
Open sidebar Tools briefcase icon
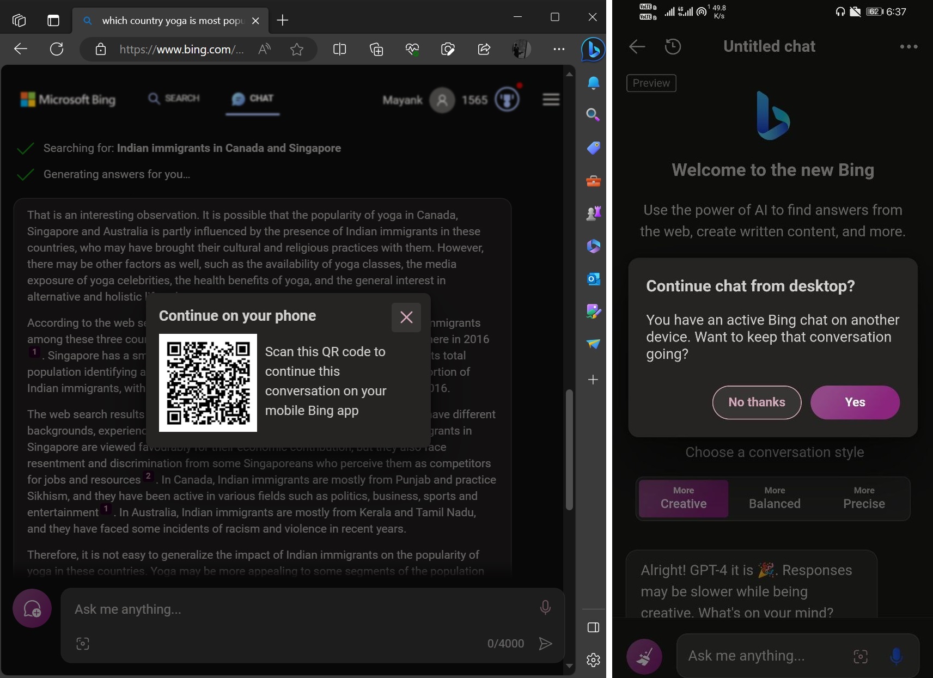click(594, 181)
